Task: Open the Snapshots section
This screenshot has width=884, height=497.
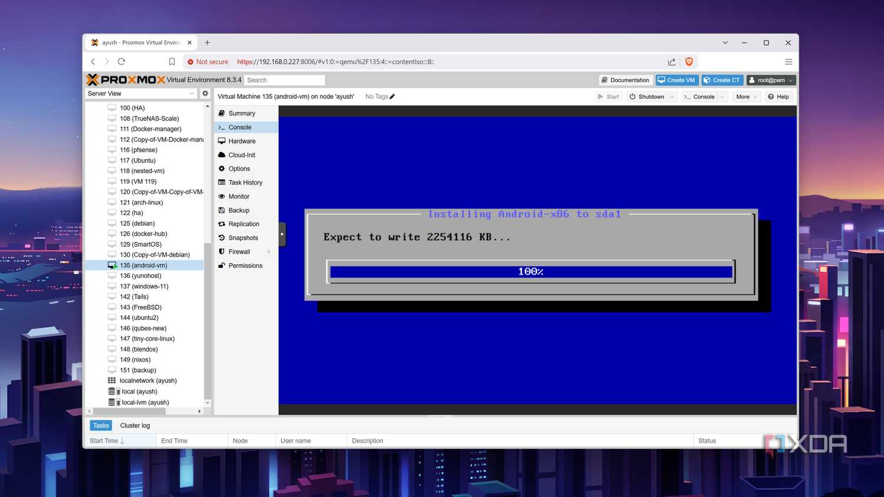Action: pyautogui.click(x=246, y=238)
